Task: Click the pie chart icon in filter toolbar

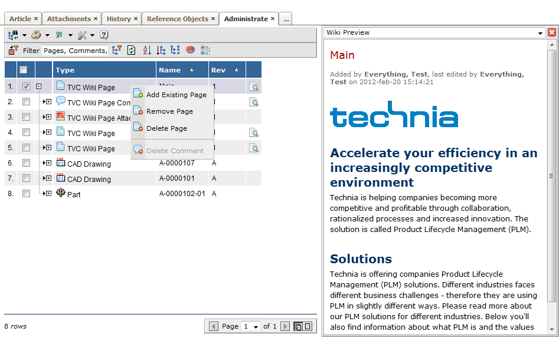Action: [190, 51]
